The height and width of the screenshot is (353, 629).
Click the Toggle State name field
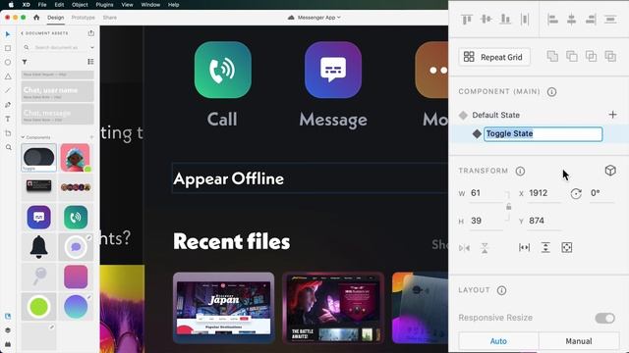[543, 134]
